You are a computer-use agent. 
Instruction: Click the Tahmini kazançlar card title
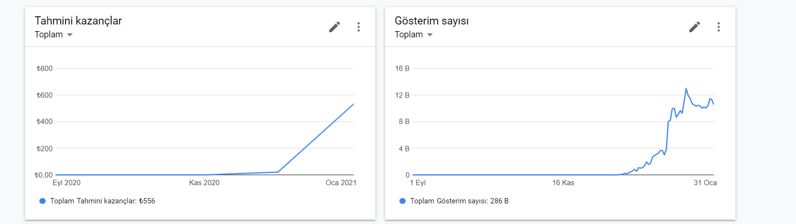[x=78, y=21]
